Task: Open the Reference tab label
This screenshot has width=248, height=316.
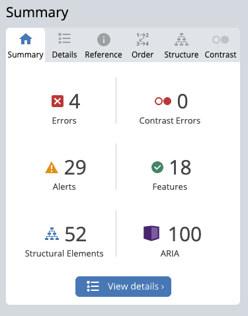Action: coord(103,55)
